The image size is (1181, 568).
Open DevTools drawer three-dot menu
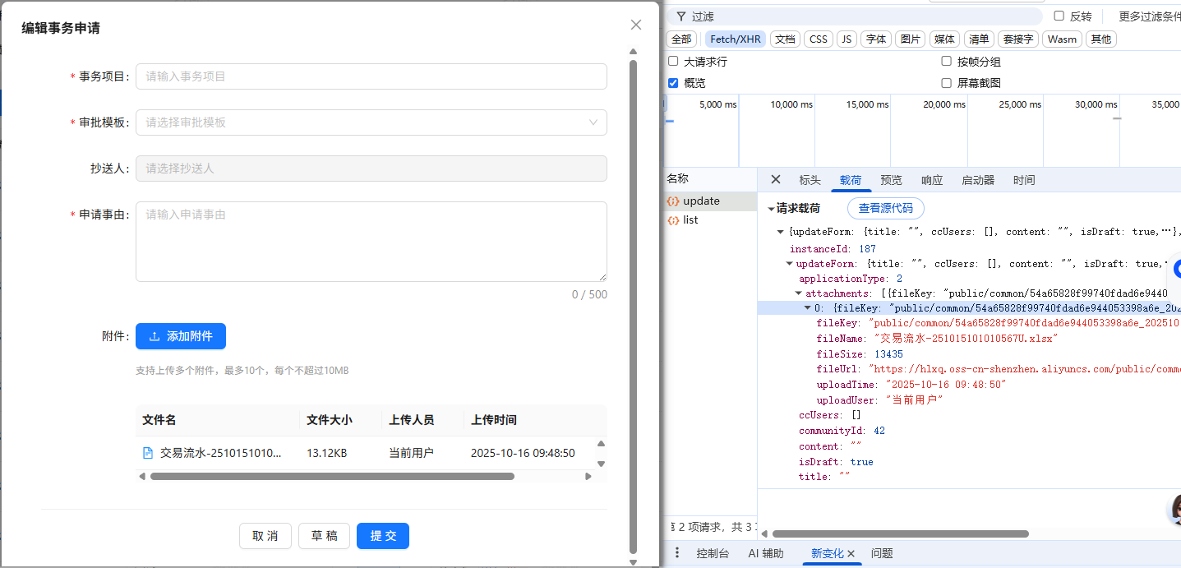[677, 553]
